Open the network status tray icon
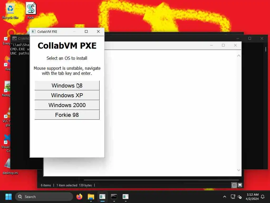 (233, 197)
